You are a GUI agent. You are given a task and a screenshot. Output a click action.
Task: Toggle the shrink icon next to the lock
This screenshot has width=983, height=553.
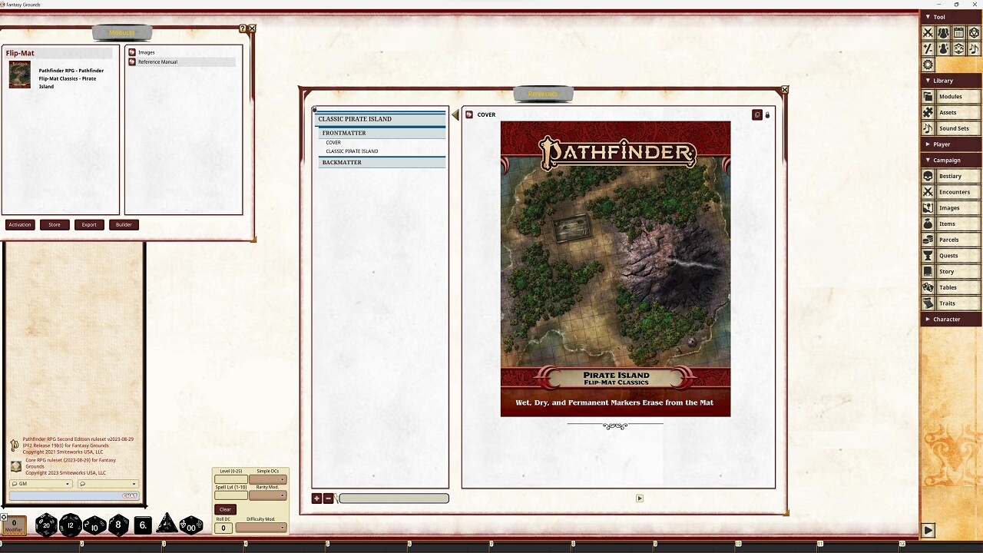757,114
